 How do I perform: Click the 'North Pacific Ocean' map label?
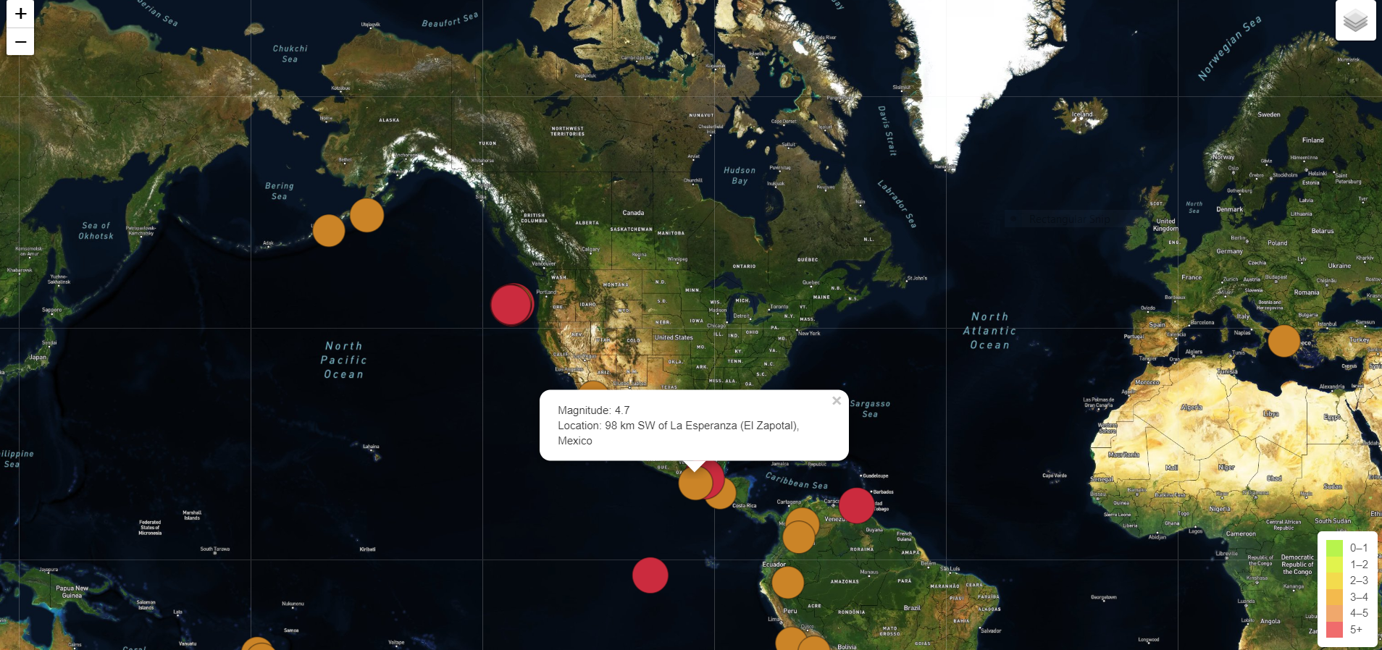tap(344, 360)
